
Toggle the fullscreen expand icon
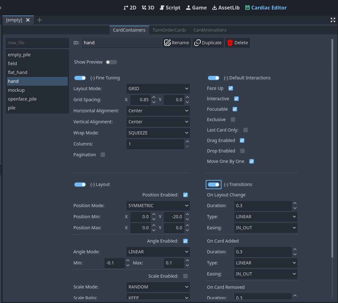pos(333,20)
